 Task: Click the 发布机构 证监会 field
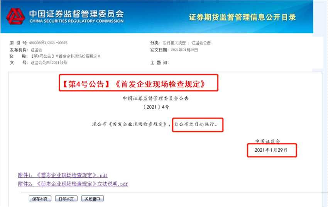26,50
